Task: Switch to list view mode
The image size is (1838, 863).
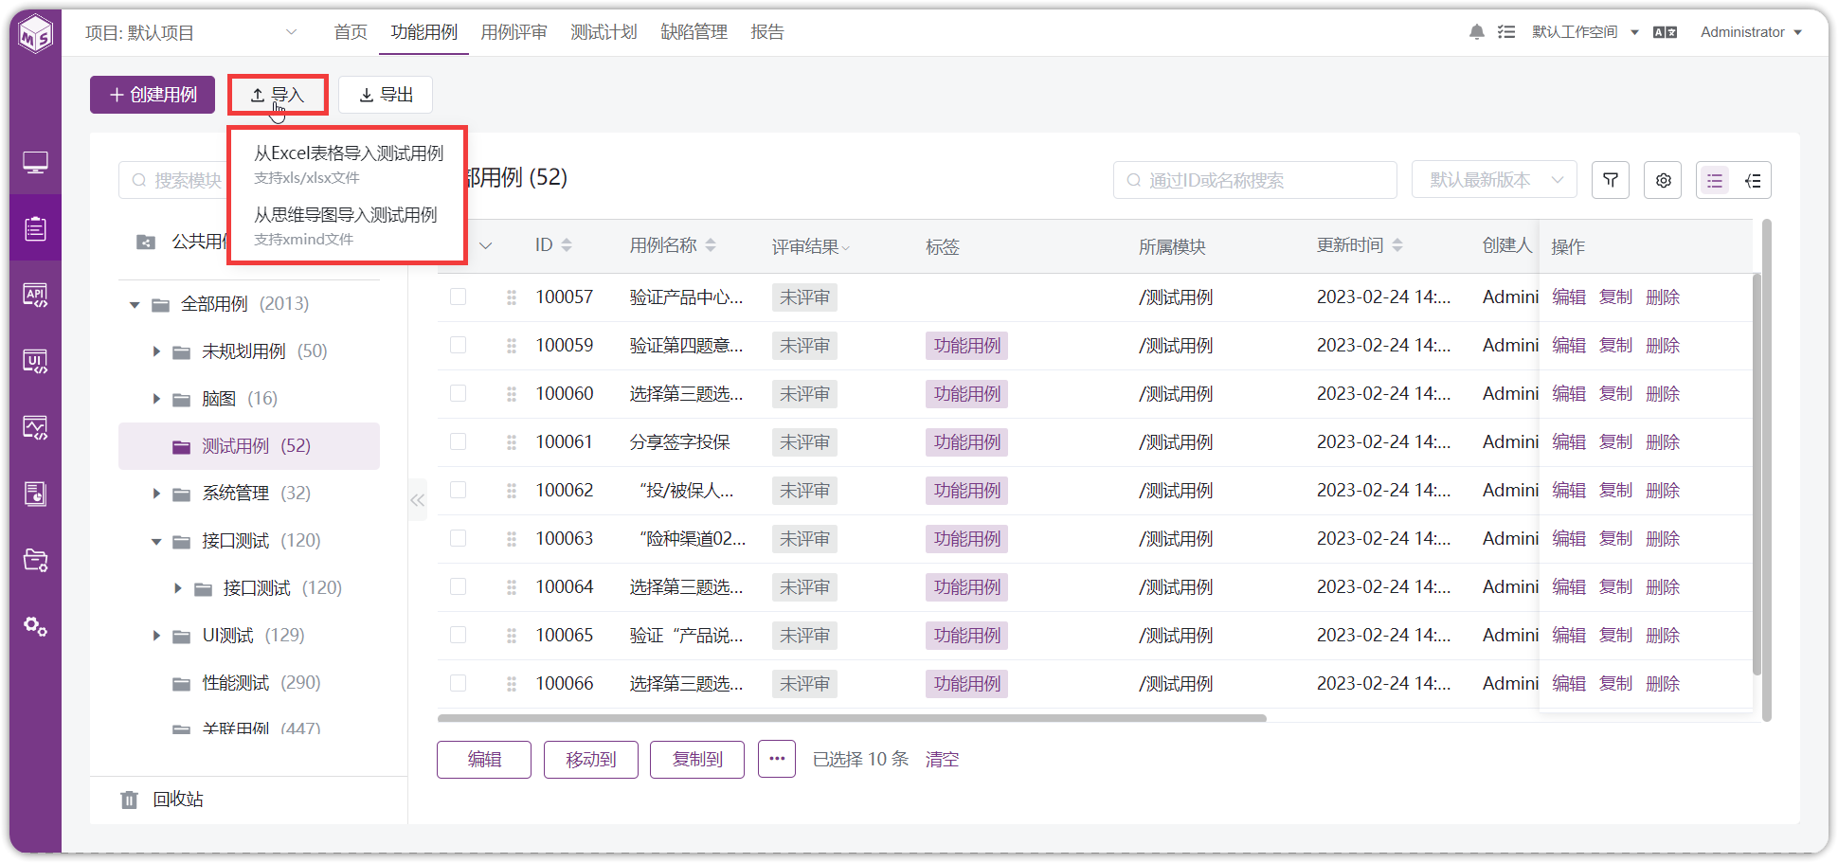Action: (x=1715, y=180)
